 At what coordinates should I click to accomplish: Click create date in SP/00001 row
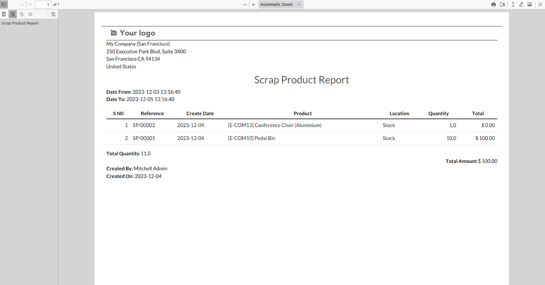(x=190, y=138)
